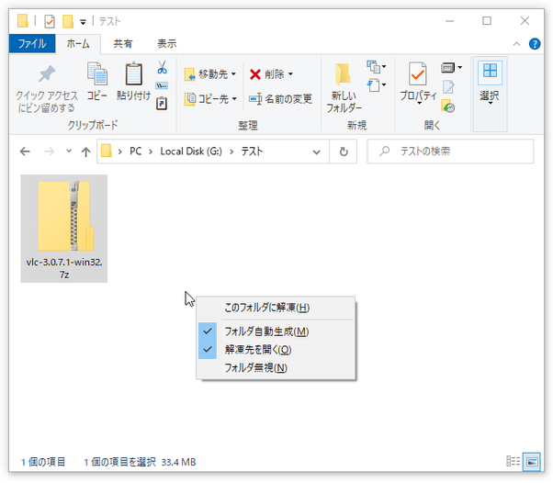
Task: Click the quick access Properties icon in the title bar
Action: (x=50, y=21)
